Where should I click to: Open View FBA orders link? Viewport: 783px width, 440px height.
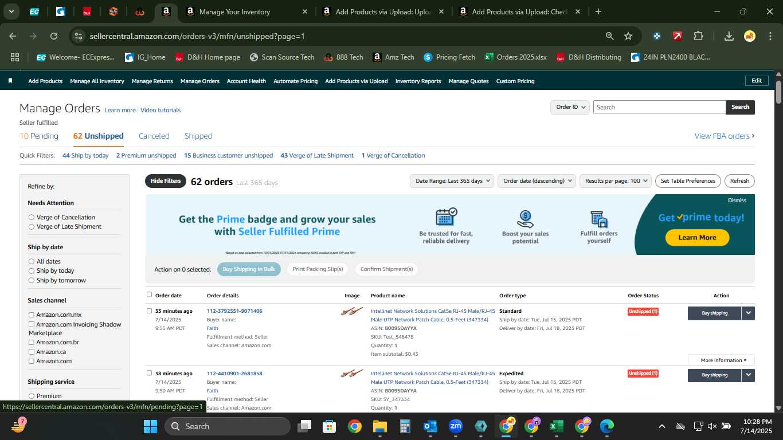click(x=725, y=136)
